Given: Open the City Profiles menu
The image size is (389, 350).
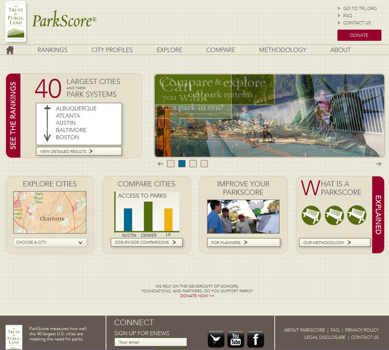Looking at the screenshot, I should pyautogui.click(x=112, y=50).
